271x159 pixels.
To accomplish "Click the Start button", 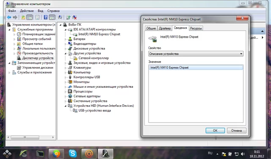I will click(x=7, y=153).
